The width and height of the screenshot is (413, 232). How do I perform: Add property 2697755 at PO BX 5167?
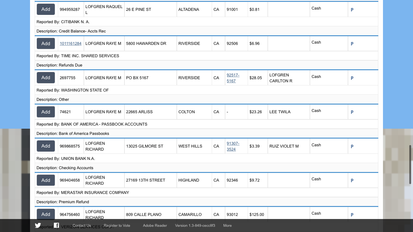46,78
